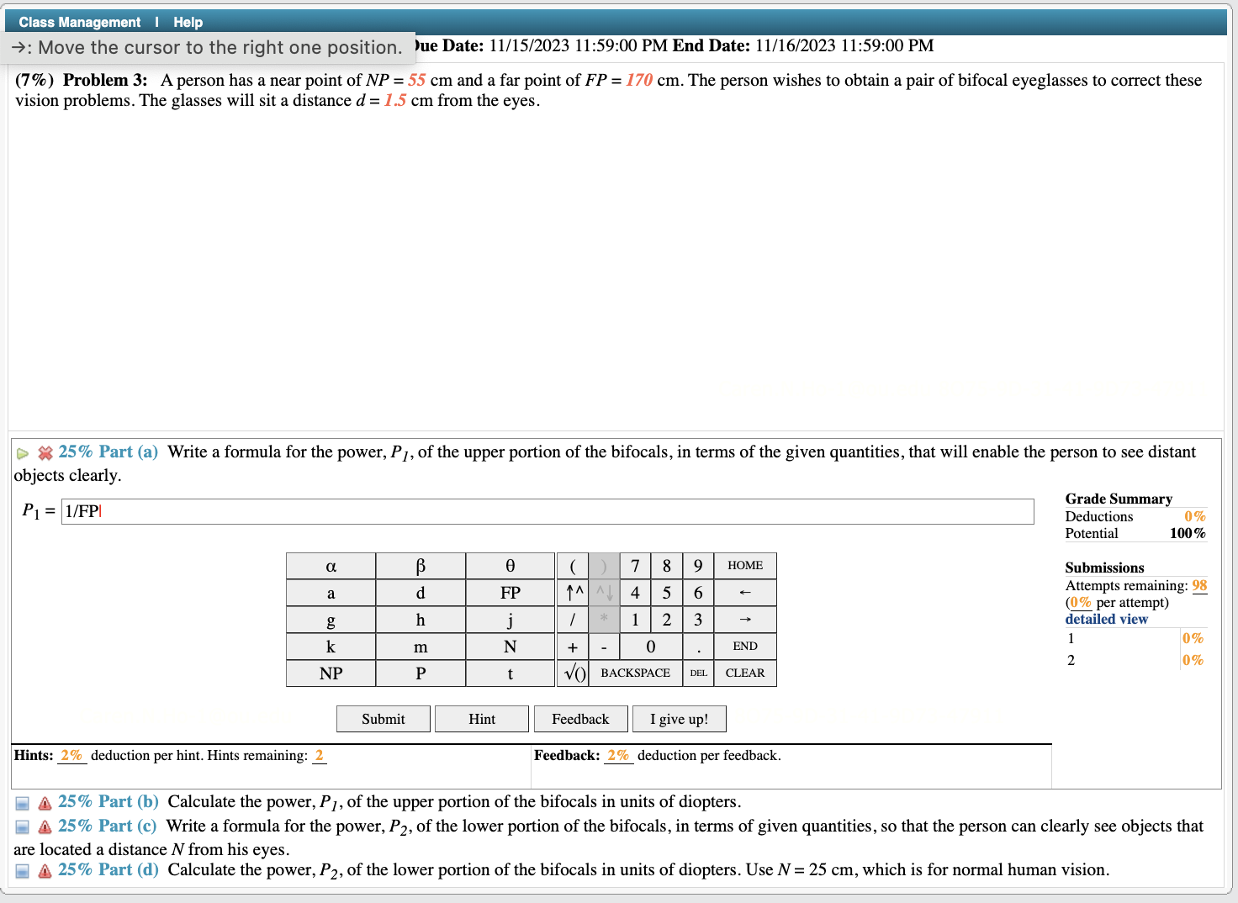This screenshot has height=903, width=1238.
Task: Click digit 4 on keypad
Action: coord(635,593)
